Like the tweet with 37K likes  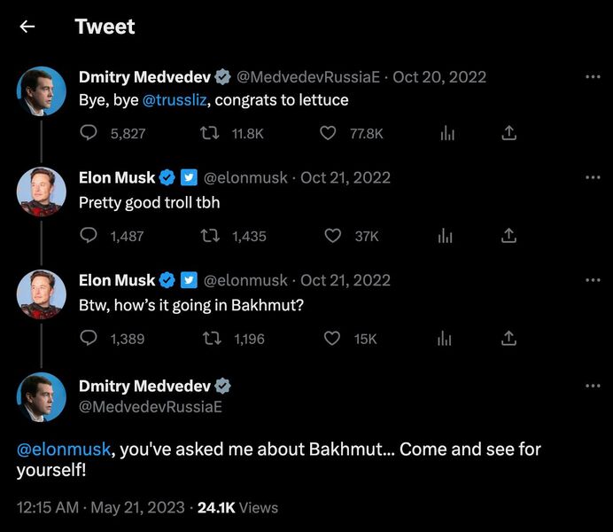332,236
